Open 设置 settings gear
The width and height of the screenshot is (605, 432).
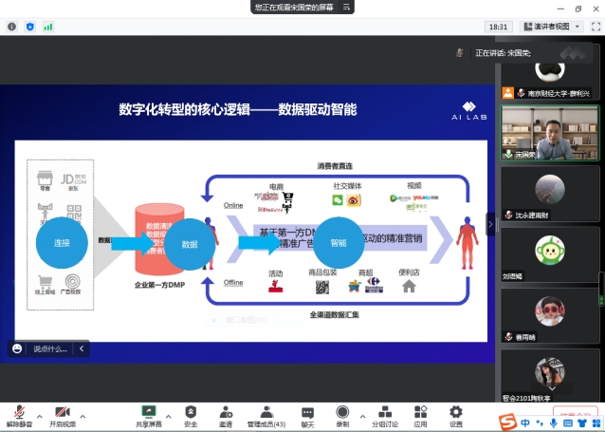pos(456,415)
